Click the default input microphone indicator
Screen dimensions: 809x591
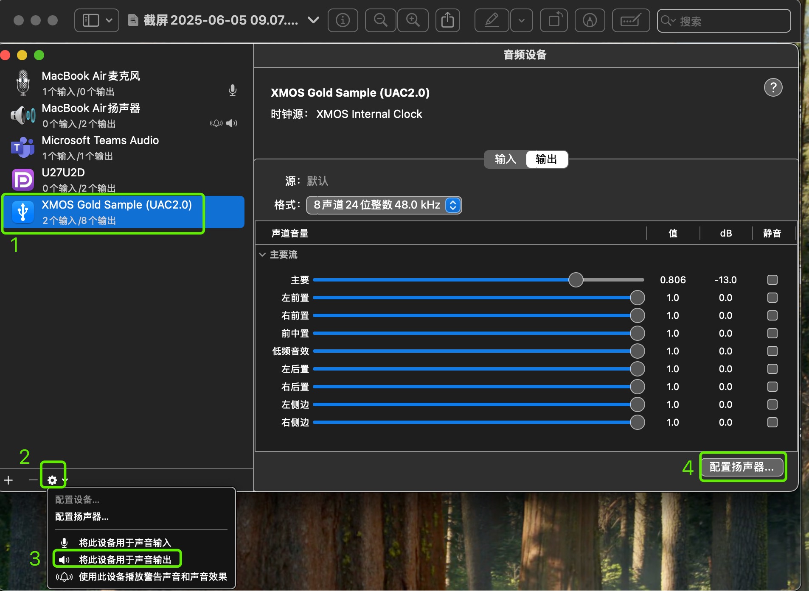[232, 90]
